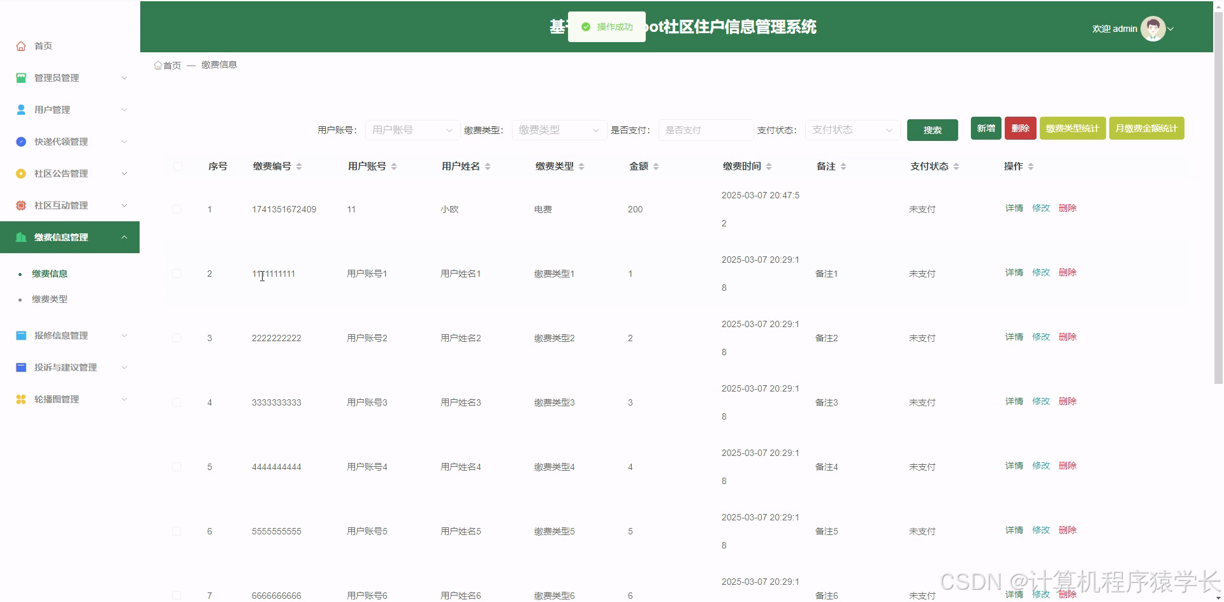Open admin dropdown next to 欢迎 admin

[x=1172, y=29]
